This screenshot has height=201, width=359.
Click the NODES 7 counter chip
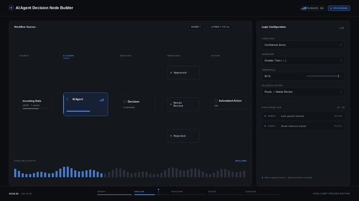[196, 27]
